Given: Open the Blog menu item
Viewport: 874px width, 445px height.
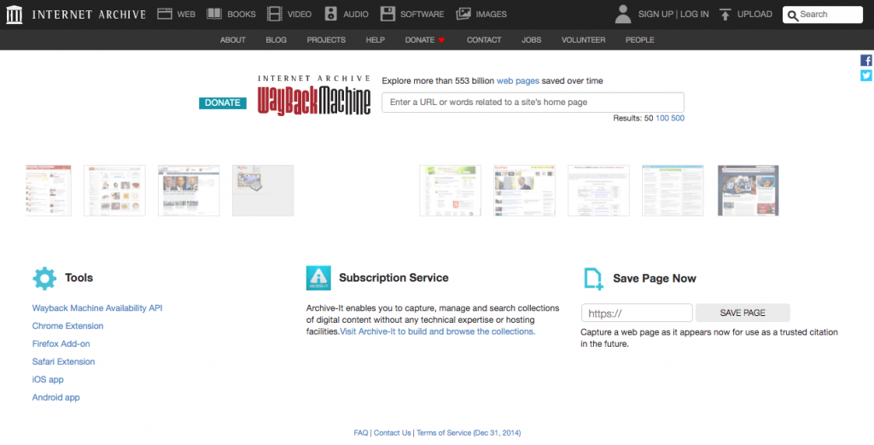Looking at the screenshot, I should coord(276,40).
